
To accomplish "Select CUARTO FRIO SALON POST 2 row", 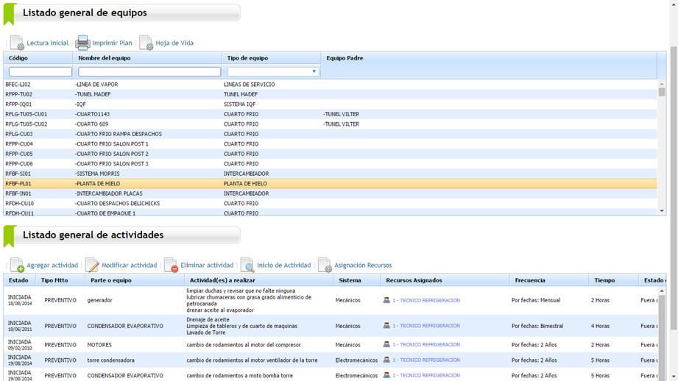I will (x=331, y=154).
